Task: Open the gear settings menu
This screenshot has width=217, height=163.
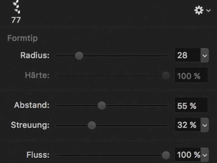Action: (x=199, y=10)
